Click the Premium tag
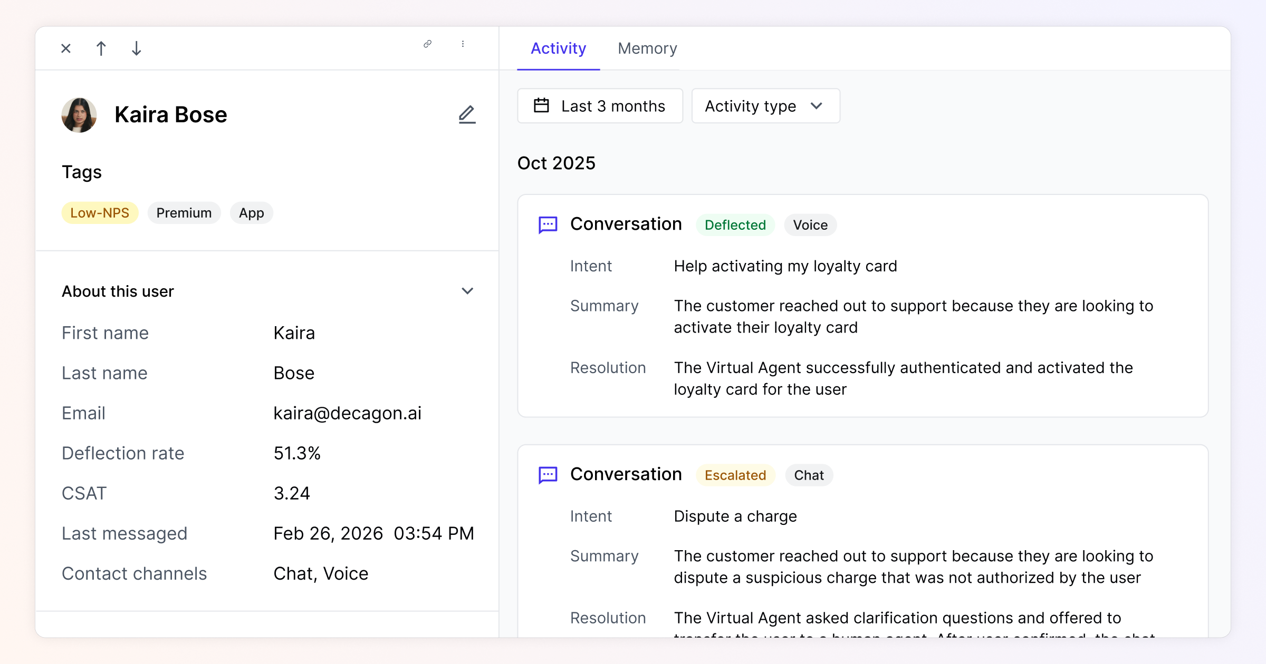Image resolution: width=1266 pixels, height=664 pixels. coord(184,213)
